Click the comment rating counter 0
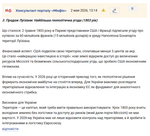 coord(132,8)
